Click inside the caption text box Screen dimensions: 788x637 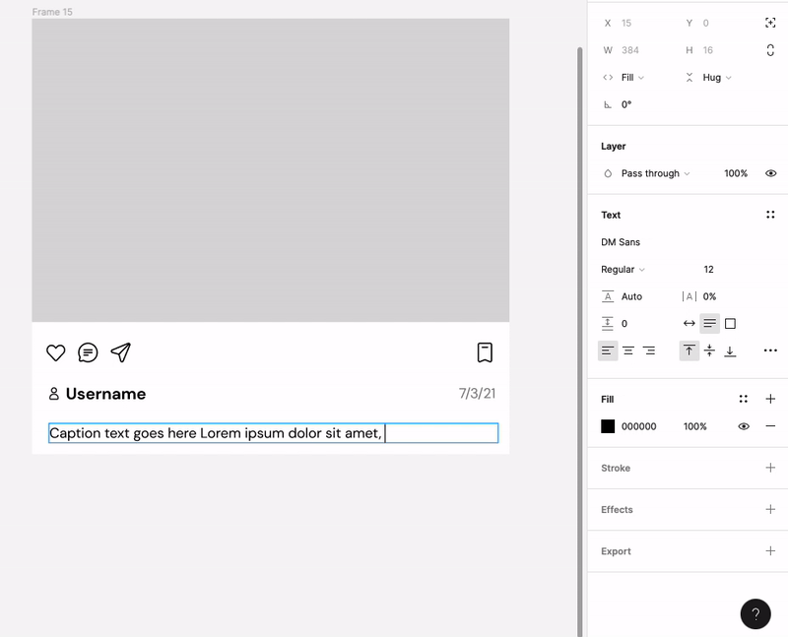[274, 433]
